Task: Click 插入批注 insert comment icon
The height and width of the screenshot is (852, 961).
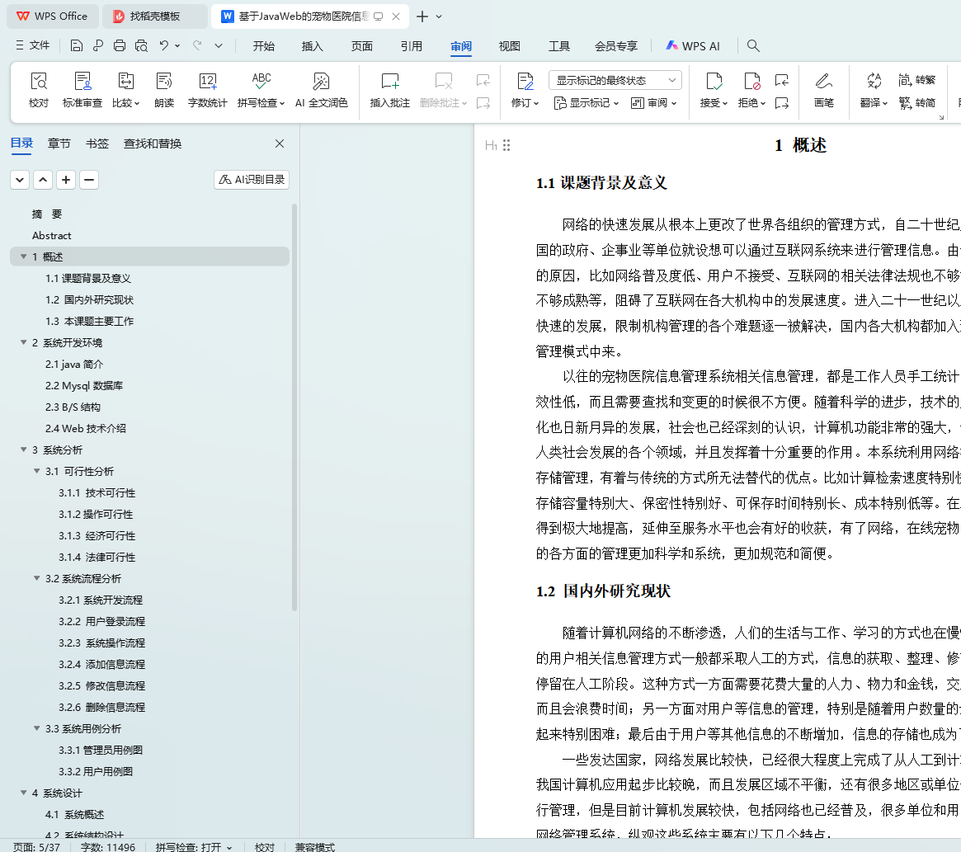Action: (x=390, y=90)
